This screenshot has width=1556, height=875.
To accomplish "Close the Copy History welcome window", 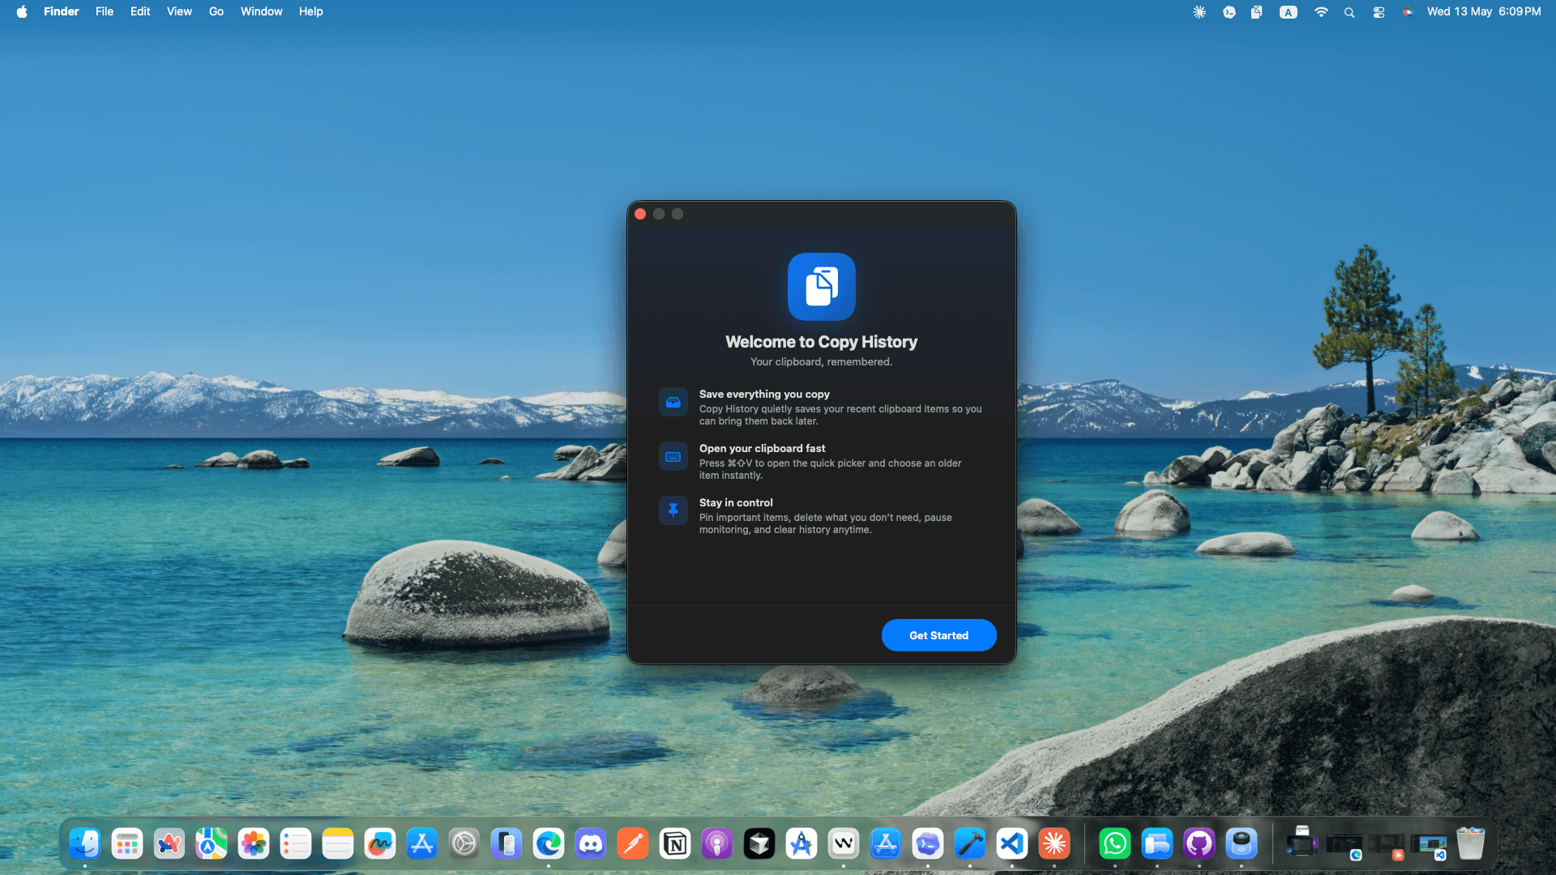I will click(640, 214).
